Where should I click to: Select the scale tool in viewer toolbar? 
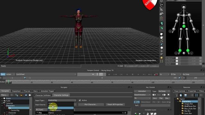(x=161, y=9)
